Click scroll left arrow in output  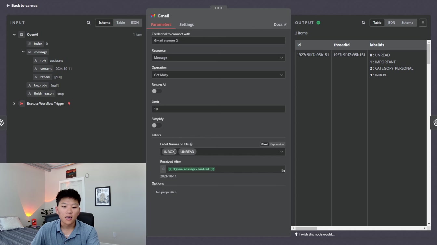(293, 228)
